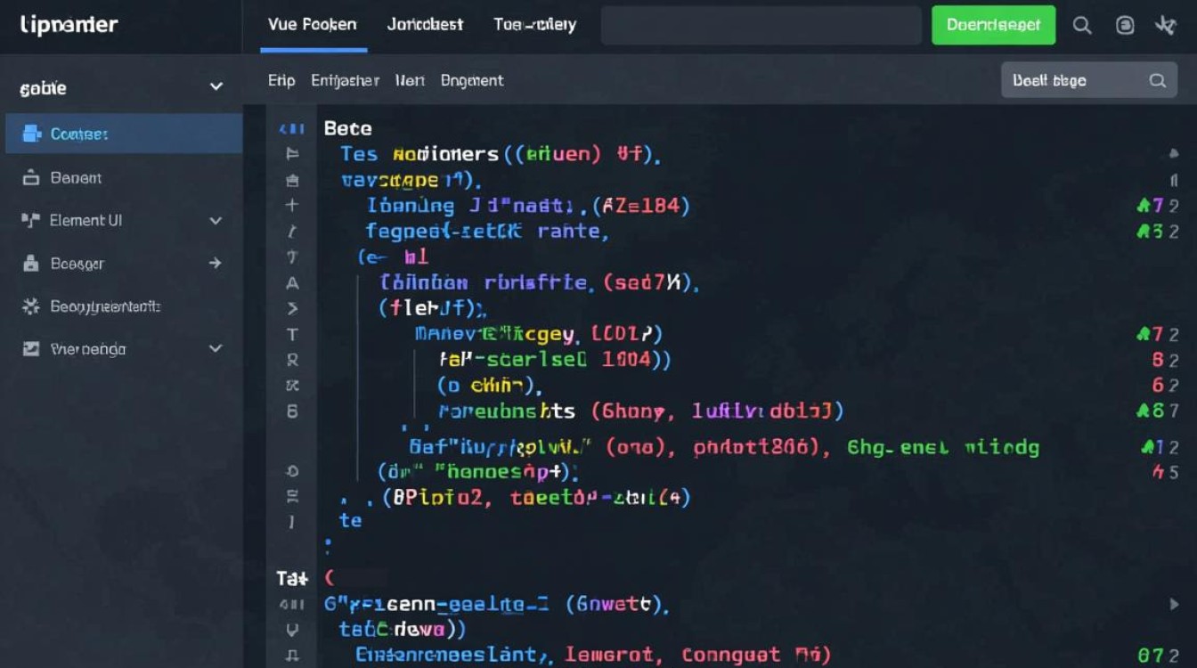Click the star icon at top right corner

1165,26
